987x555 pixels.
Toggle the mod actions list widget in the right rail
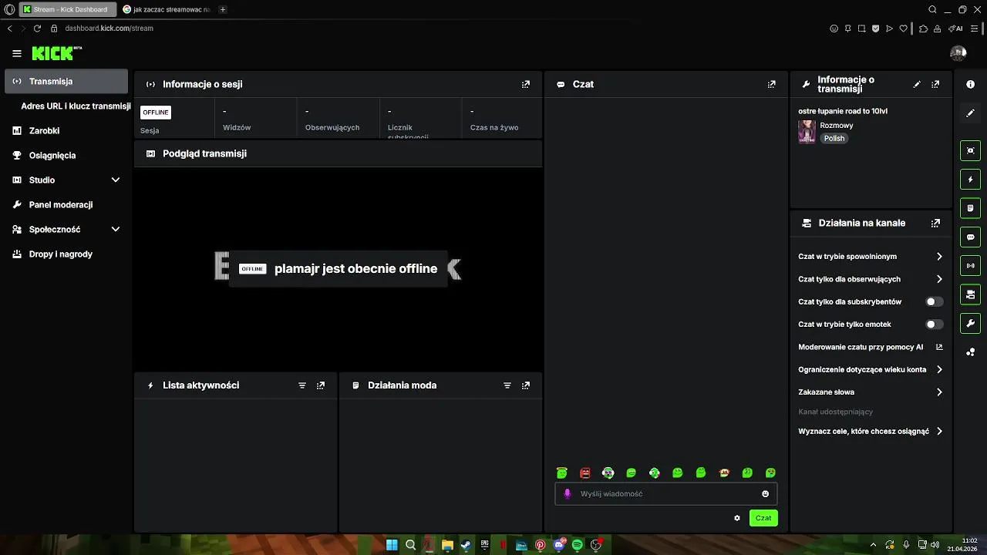(x=971, y=208)
